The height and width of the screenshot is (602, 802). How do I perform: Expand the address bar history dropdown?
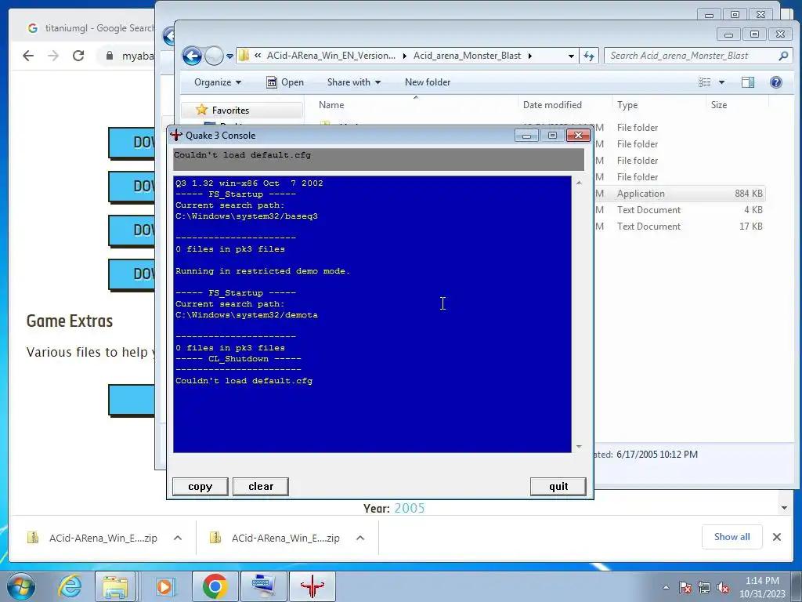(571, 56)
